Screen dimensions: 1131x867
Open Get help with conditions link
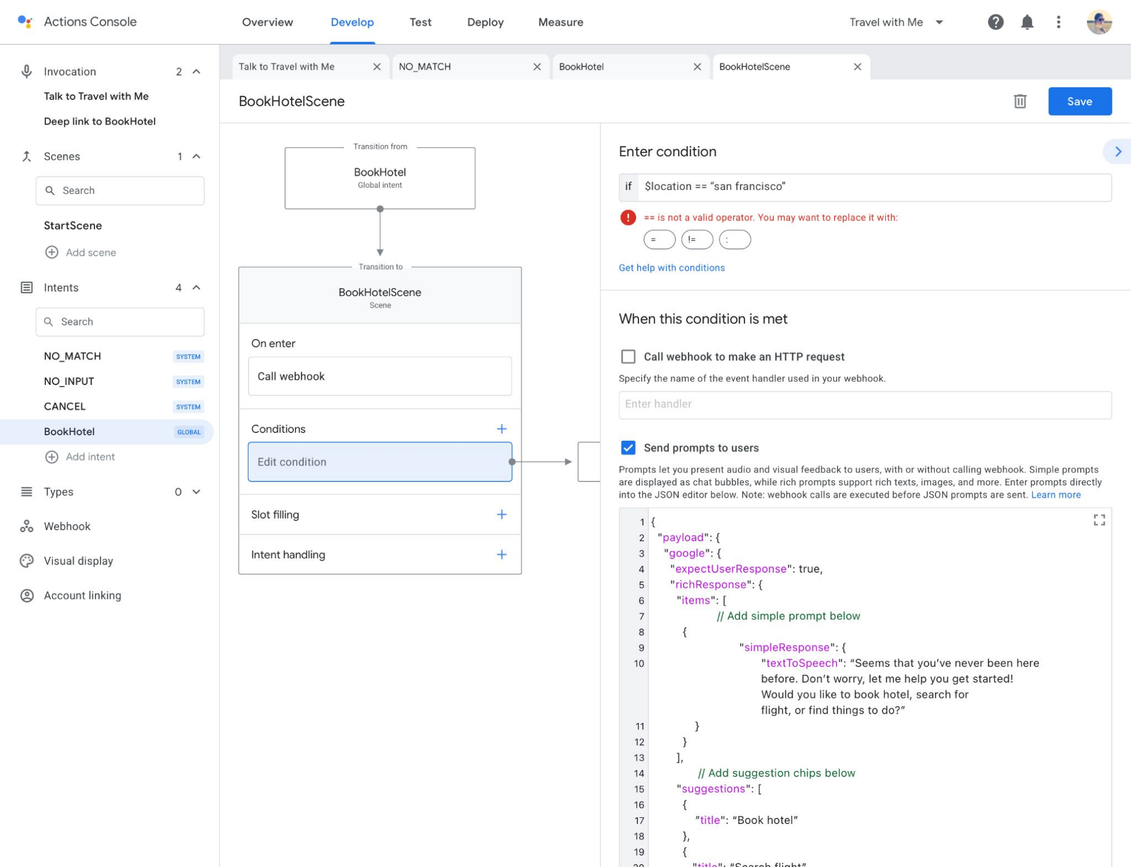[x=671, y=268]
